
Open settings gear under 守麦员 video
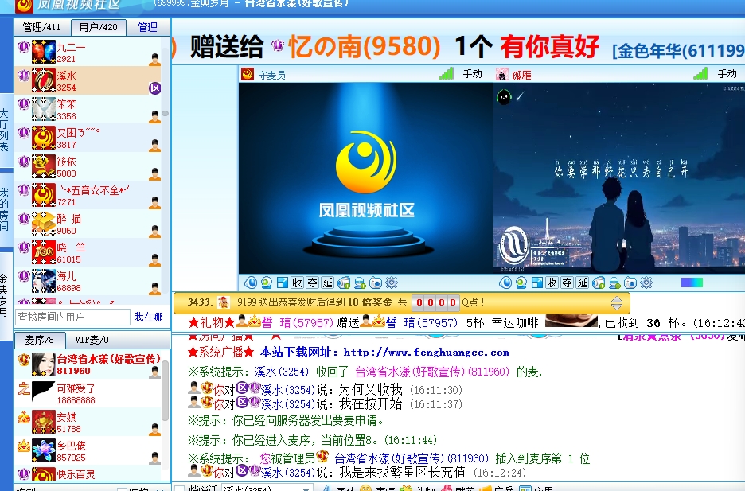pyautogui.click(x=392, y=283)
